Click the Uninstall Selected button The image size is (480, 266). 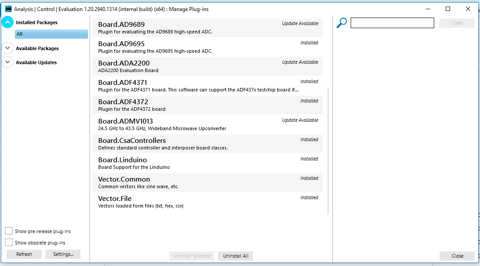point(192,256)
